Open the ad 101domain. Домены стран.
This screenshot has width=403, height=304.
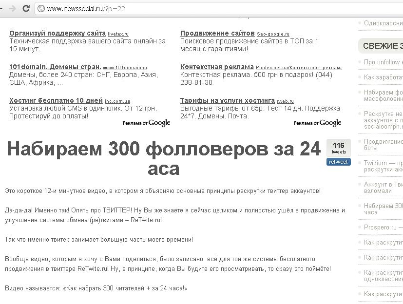pos(55,67)
